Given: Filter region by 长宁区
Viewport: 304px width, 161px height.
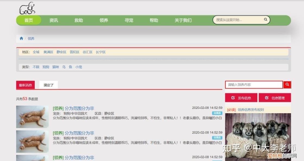Looking at the screenshot, I should tap(101, 52).
